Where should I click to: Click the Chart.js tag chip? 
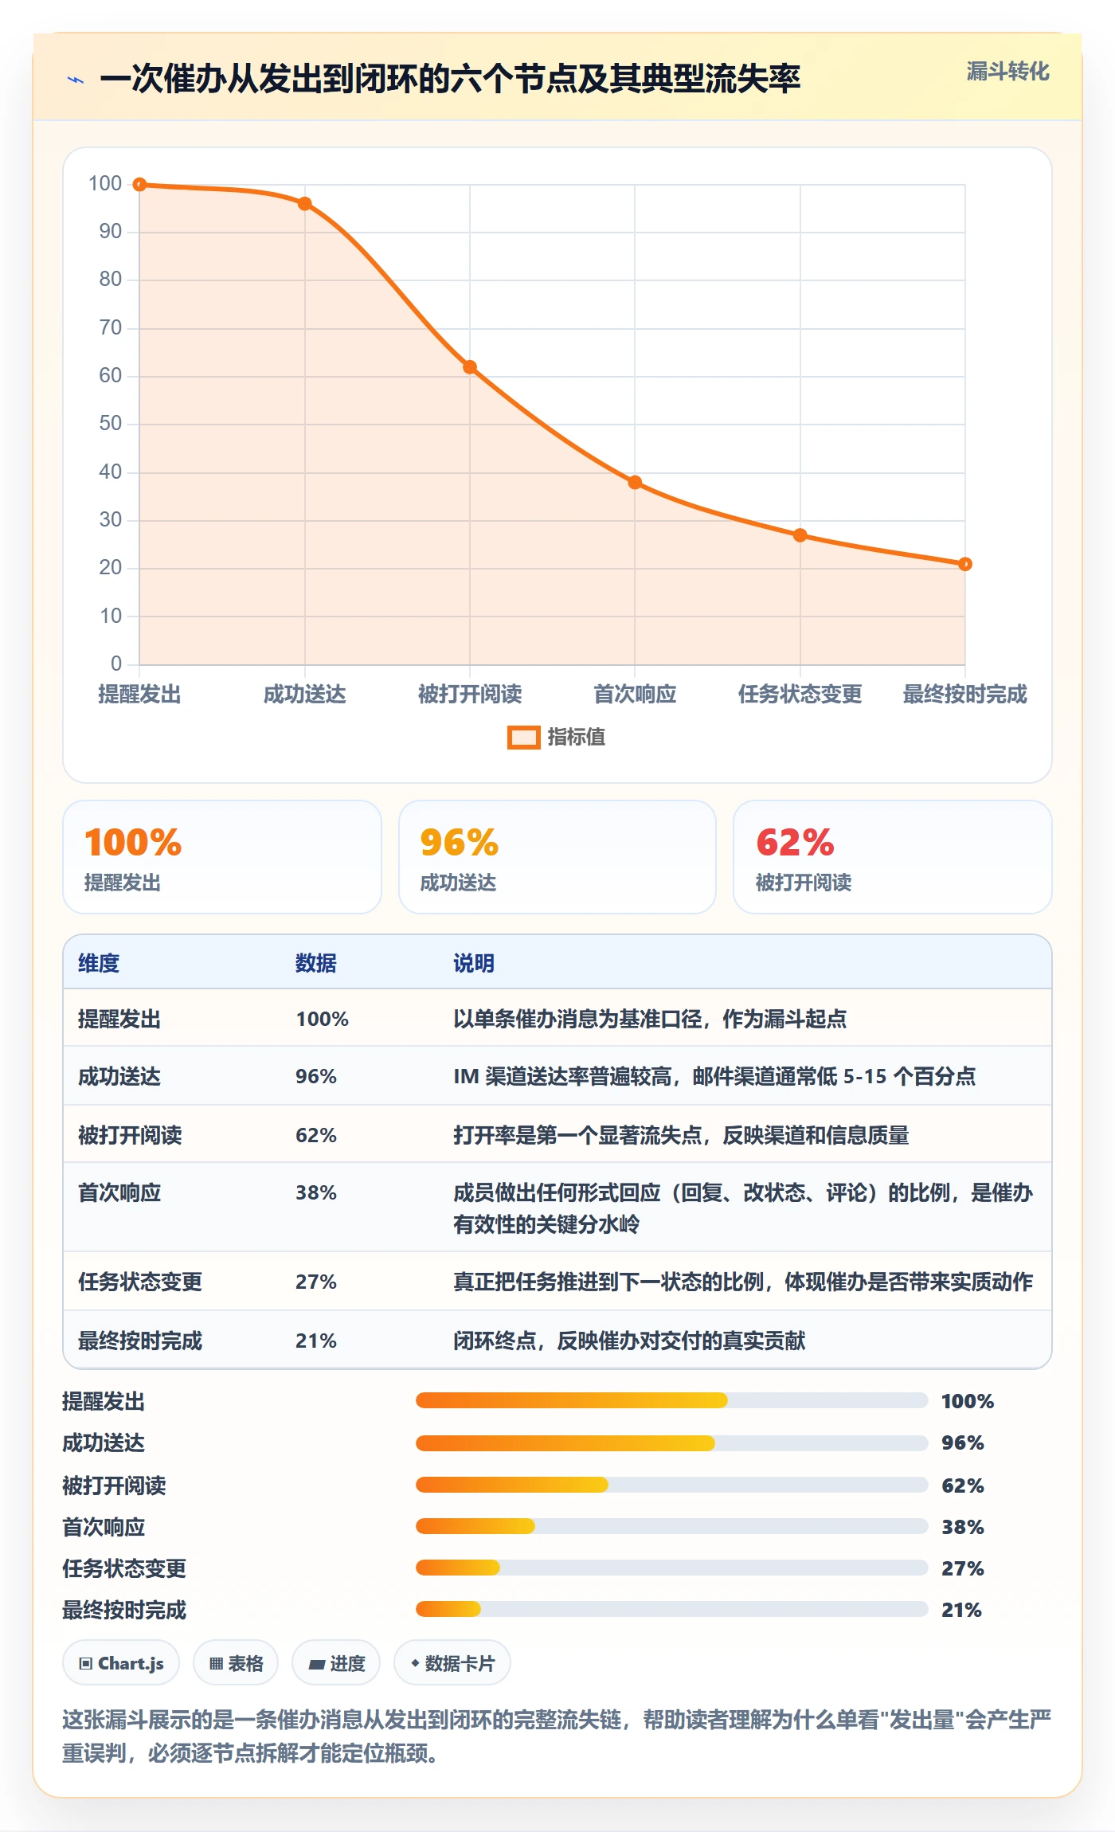pos(121,1663)
